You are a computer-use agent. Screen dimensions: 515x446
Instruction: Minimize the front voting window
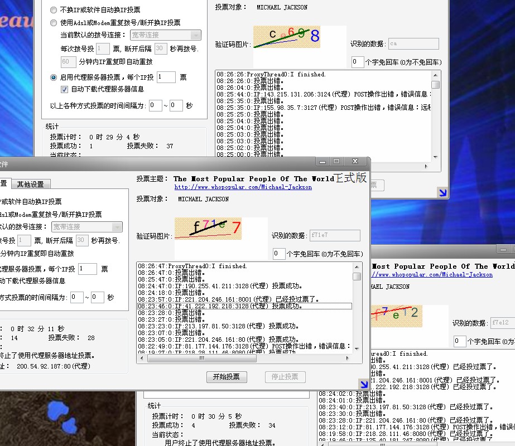321,161
